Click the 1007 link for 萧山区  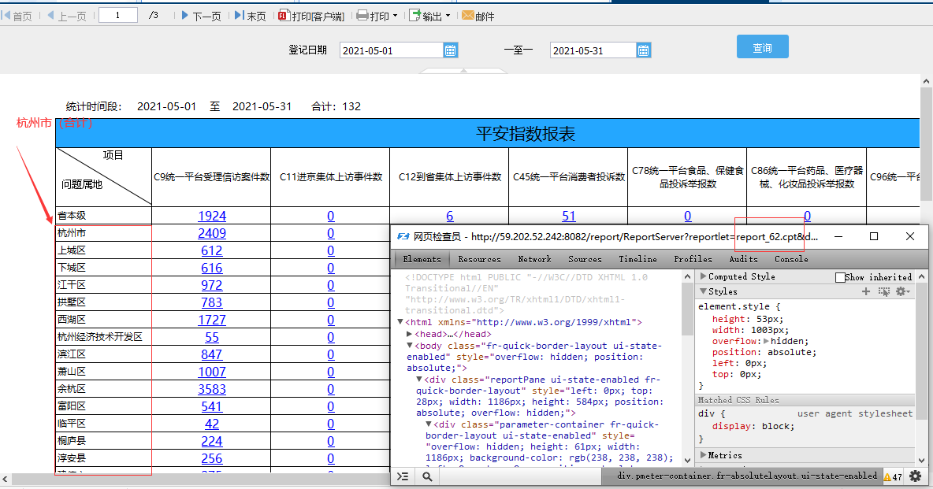click(x=212, y=372)
